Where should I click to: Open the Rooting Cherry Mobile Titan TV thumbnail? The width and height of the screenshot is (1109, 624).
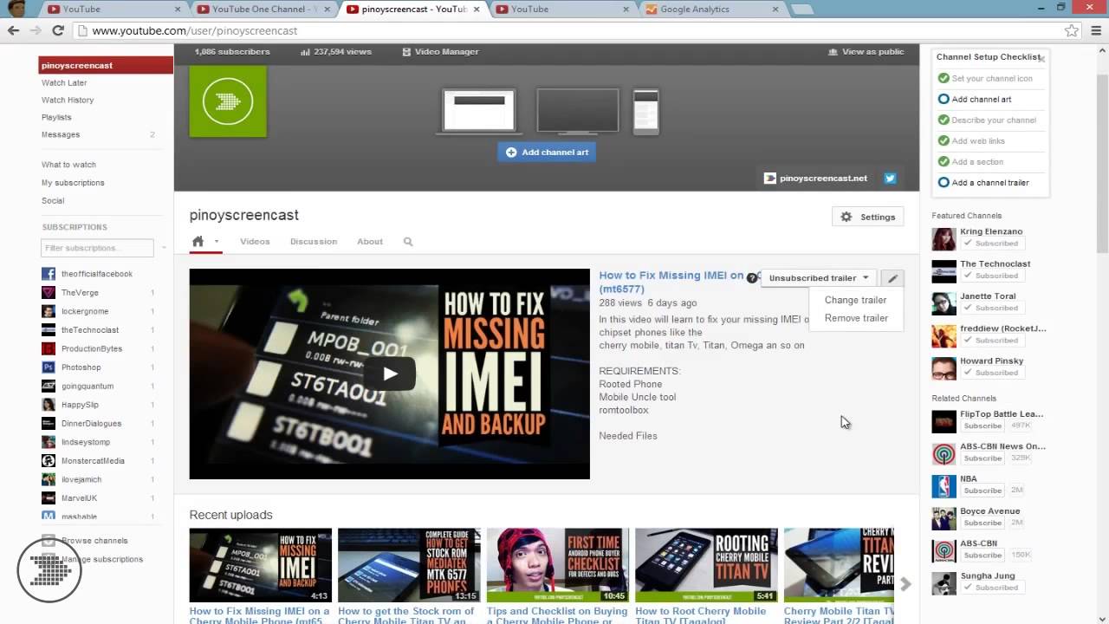click(706, 565)
